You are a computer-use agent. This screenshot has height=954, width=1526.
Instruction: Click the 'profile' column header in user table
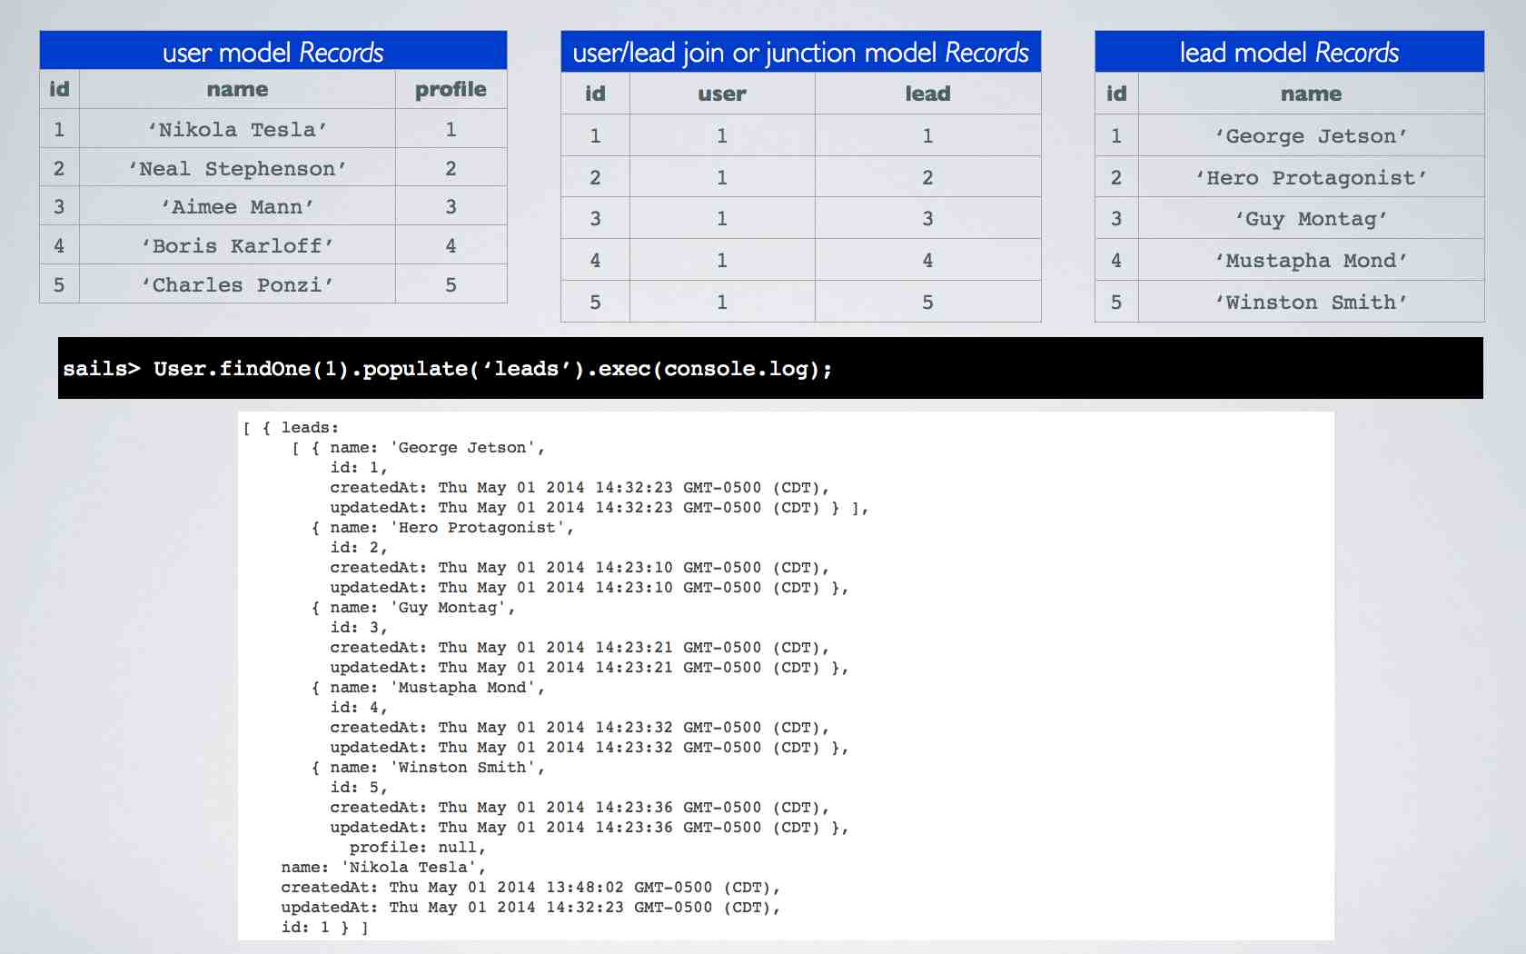pos(451,89)
